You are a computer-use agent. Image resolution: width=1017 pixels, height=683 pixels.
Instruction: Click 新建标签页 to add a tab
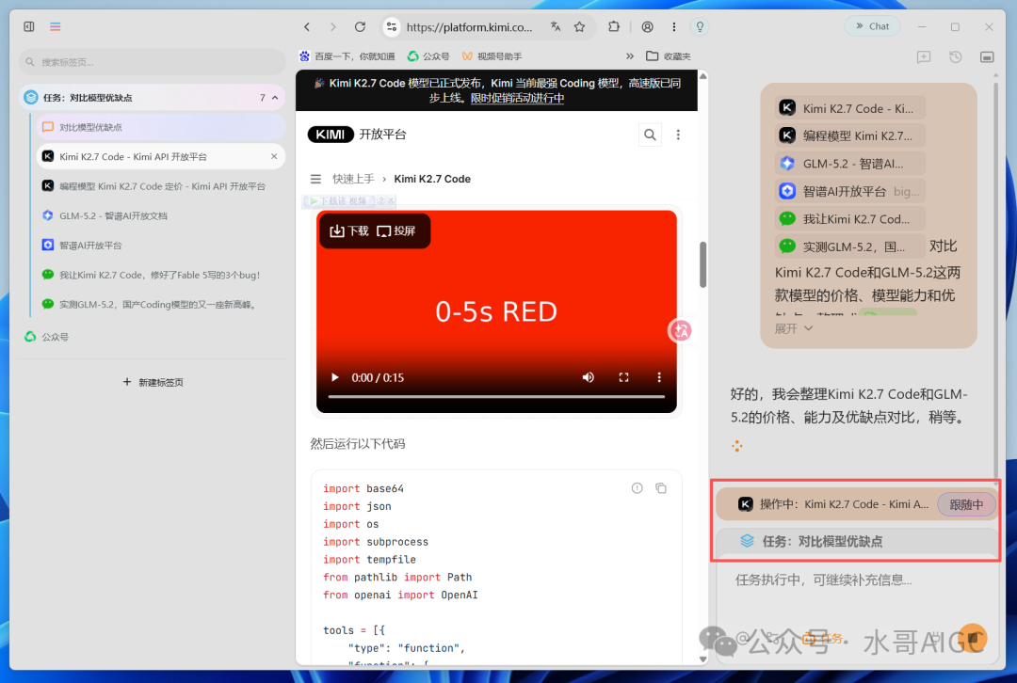point(153,382)
